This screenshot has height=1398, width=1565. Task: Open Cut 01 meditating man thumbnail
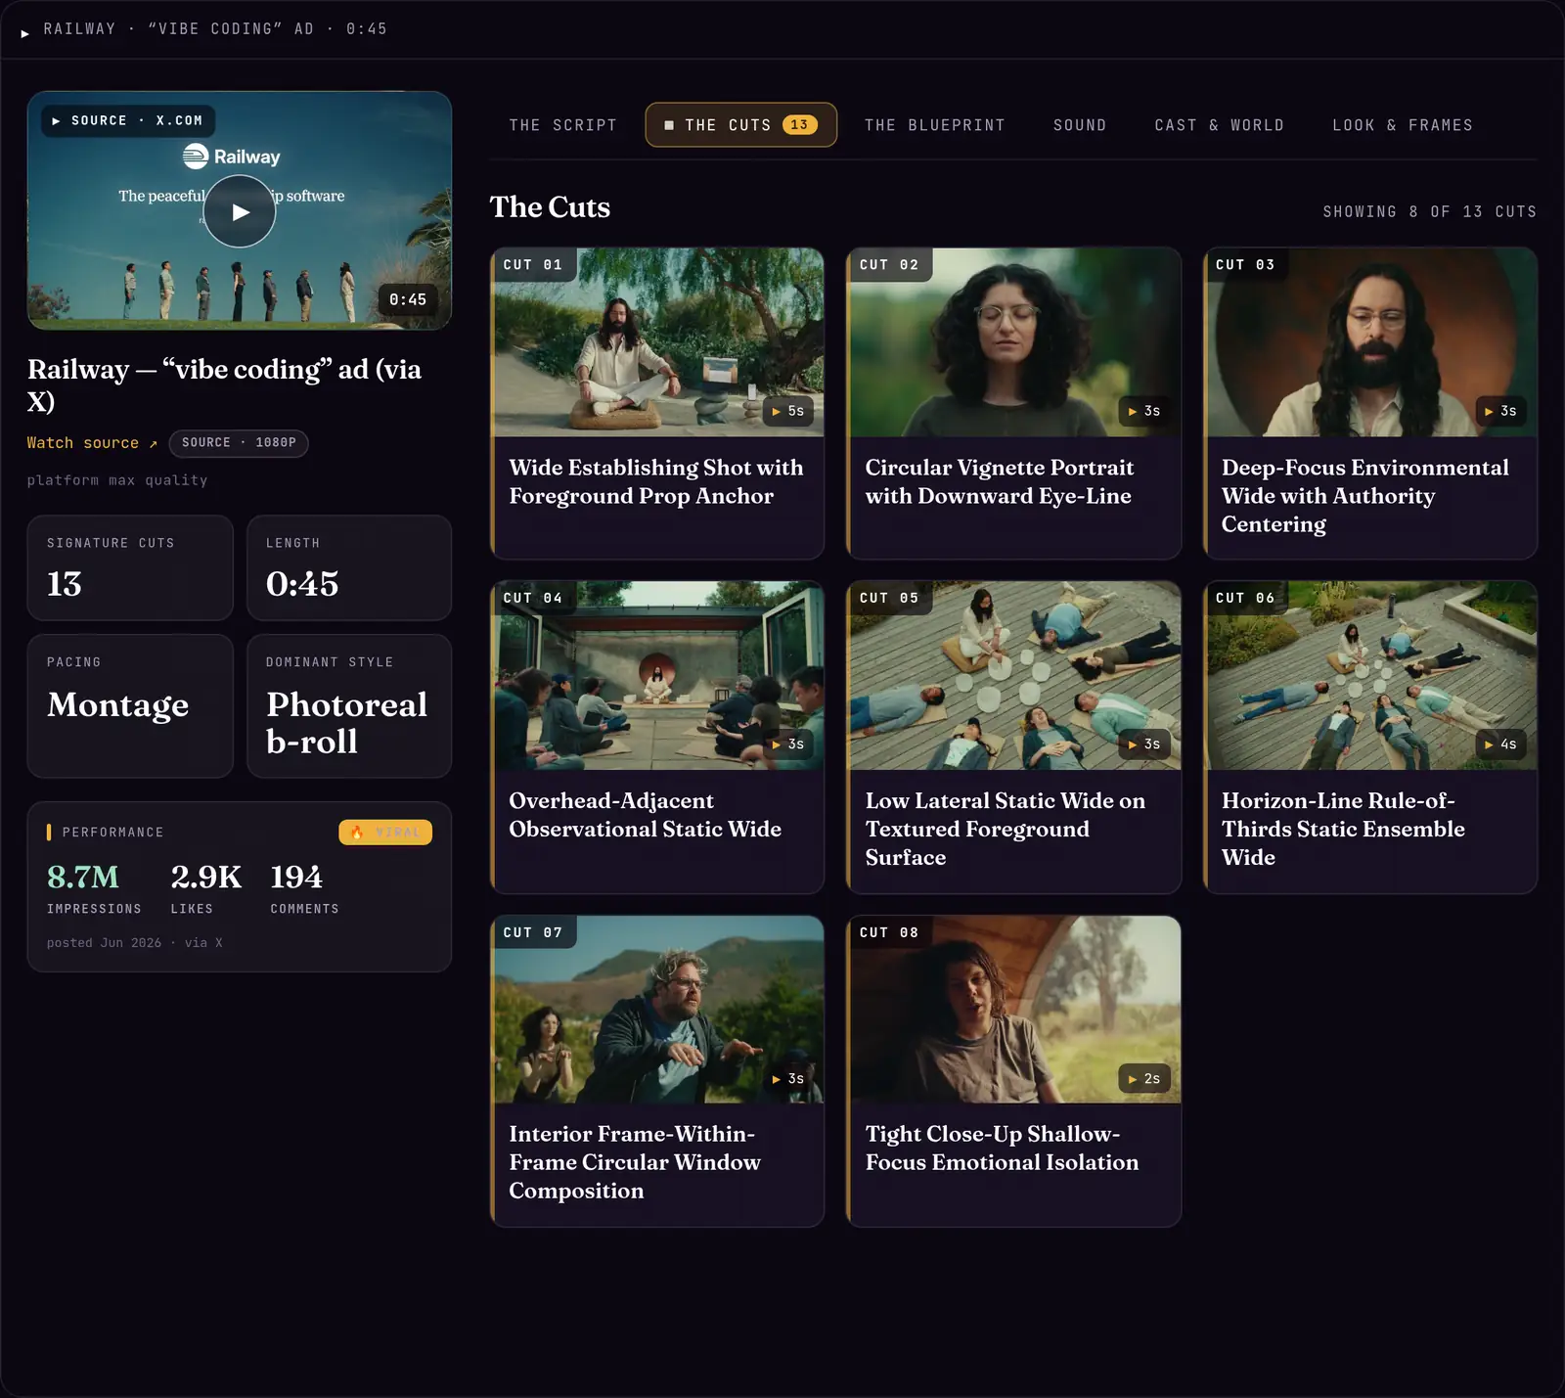point(657,342)
